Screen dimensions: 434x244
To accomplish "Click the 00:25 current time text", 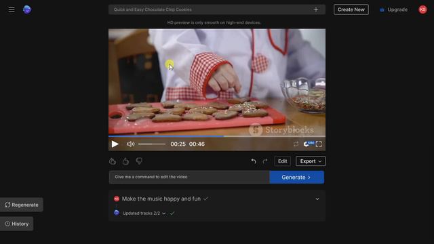I will point(178,144).
